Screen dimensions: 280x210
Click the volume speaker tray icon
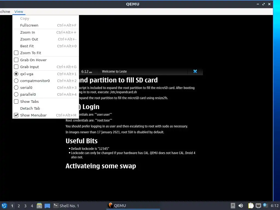tap(241, 206)
